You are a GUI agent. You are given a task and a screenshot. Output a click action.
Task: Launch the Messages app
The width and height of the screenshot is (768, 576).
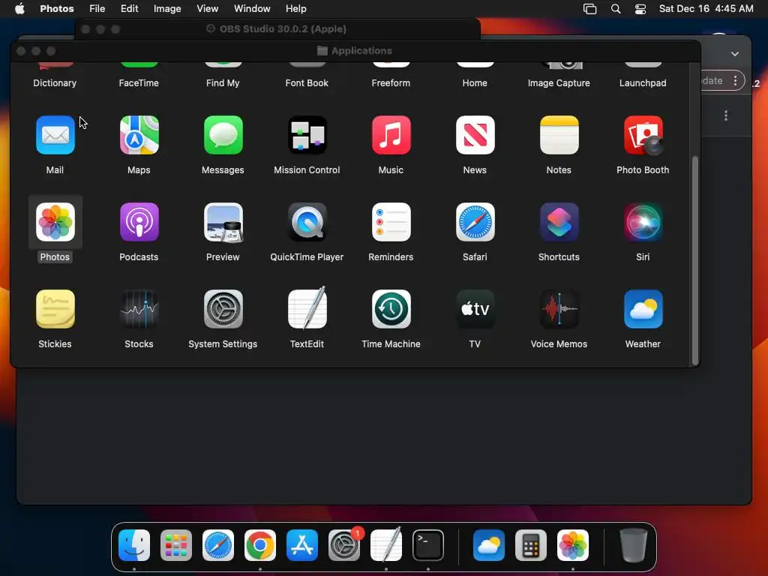tap(223, 135)
